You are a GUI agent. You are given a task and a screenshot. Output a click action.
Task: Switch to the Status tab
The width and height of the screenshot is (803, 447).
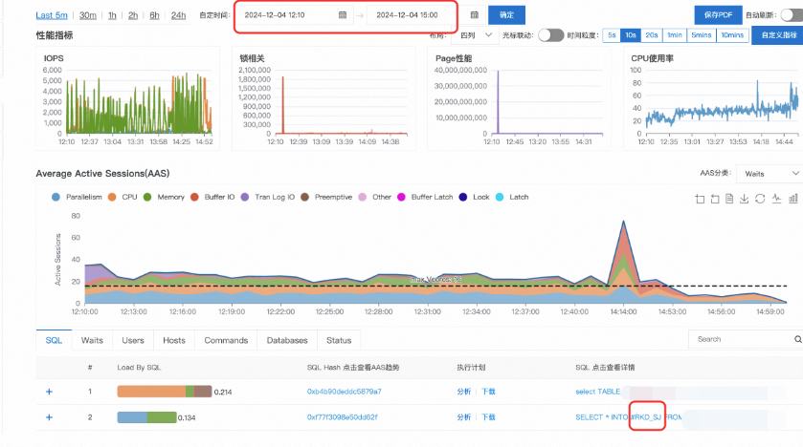[x=339, y=340]
